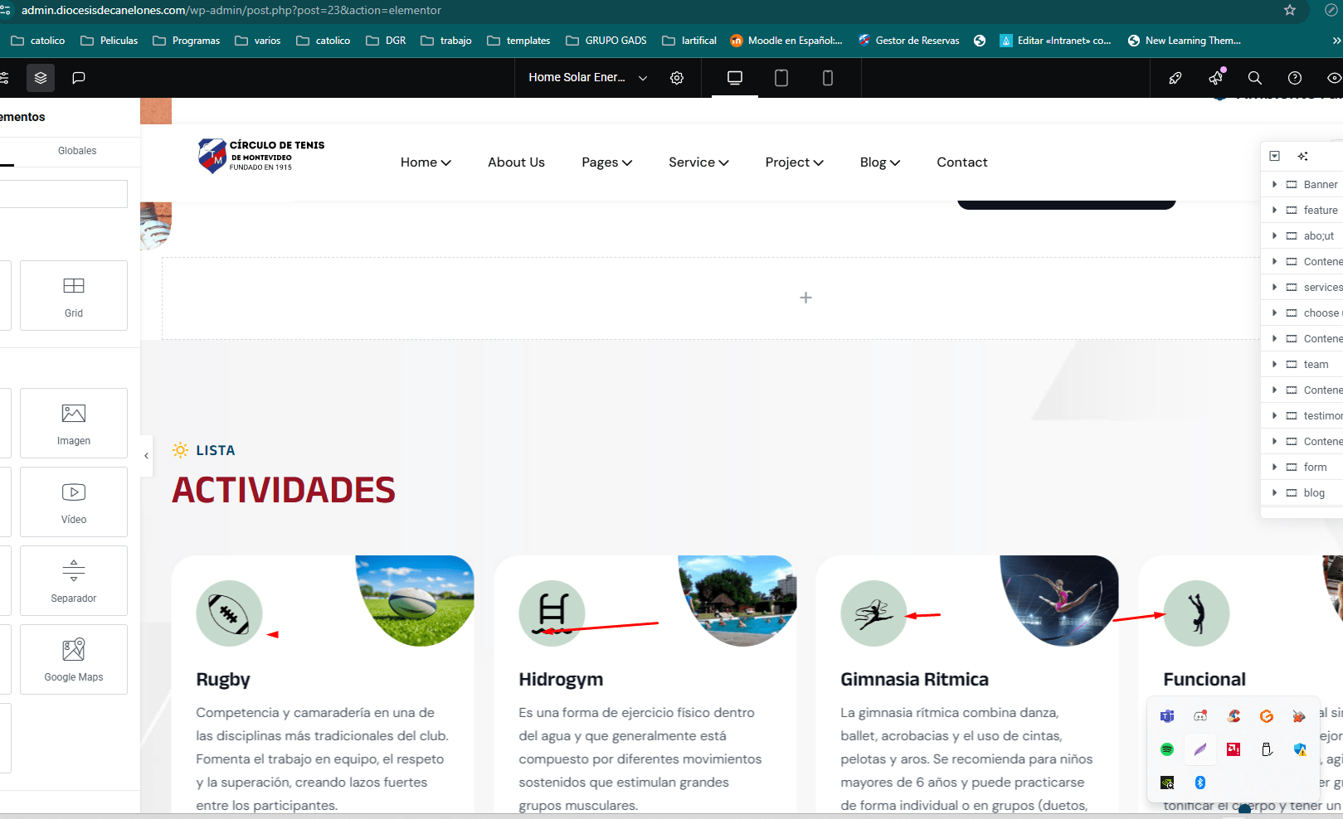Switch to tablet responsive view
This screenshot has height=819, width=1343.
(781, 78)
